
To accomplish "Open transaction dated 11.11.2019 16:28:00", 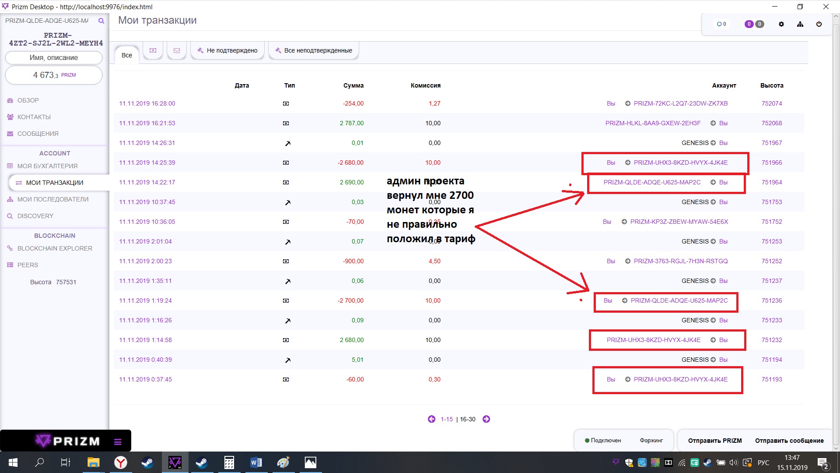I will [147, 103].
